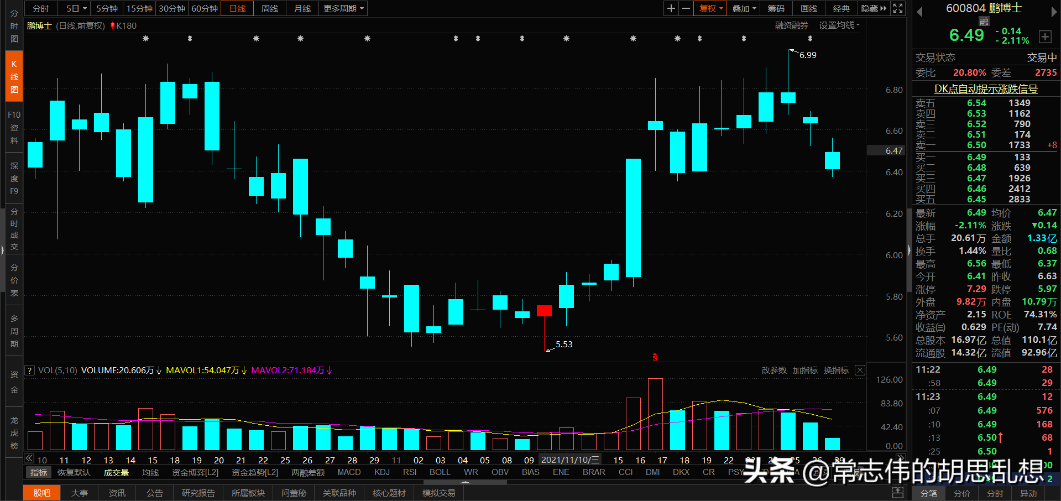Click 改参数 to change indicator parameters
This screenshot has height=501, width=1061.
coord(773,370)
